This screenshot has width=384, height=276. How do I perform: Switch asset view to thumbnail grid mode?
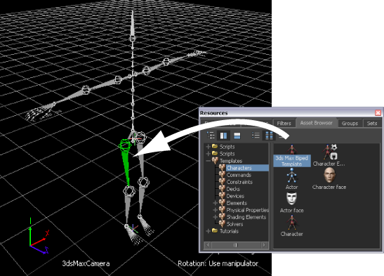click(x=269, y=135)
